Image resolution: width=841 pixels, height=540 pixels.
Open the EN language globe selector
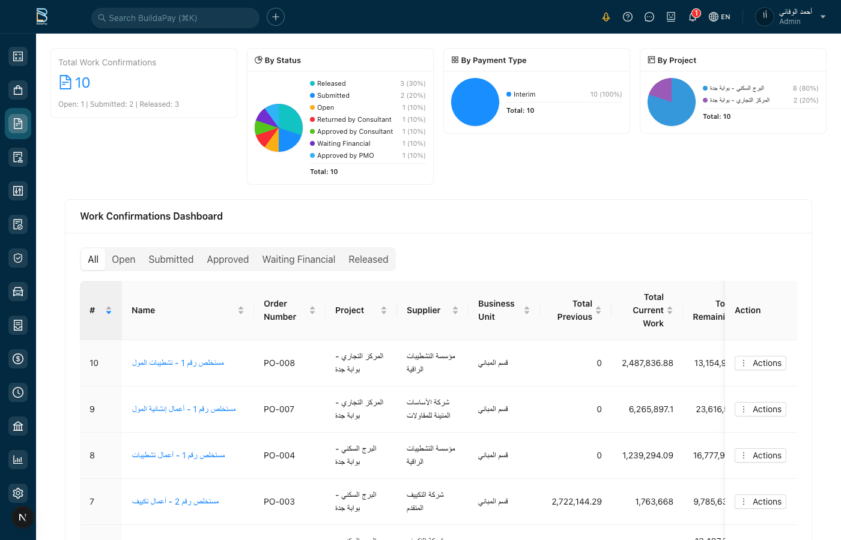tap(719, 17)
